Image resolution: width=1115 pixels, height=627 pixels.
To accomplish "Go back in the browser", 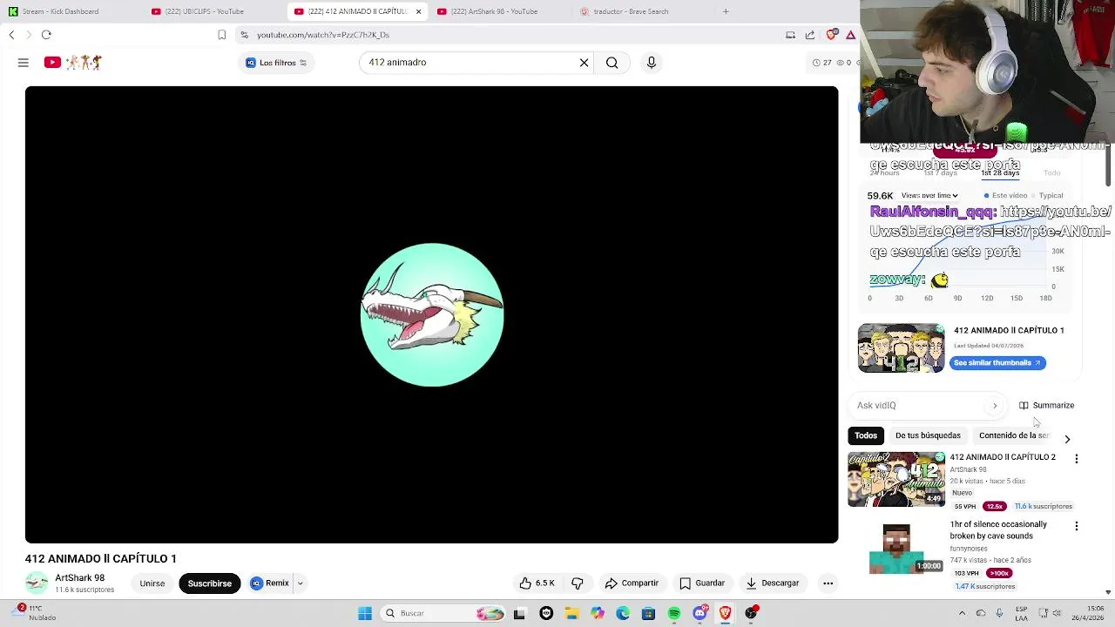I will [x=11, y=35].
